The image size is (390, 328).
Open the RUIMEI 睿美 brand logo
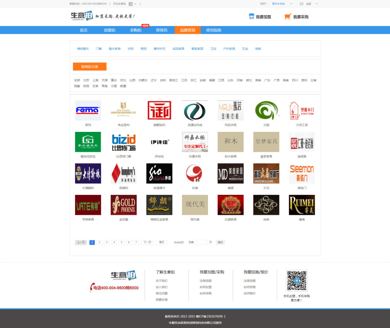click(302, 205)
